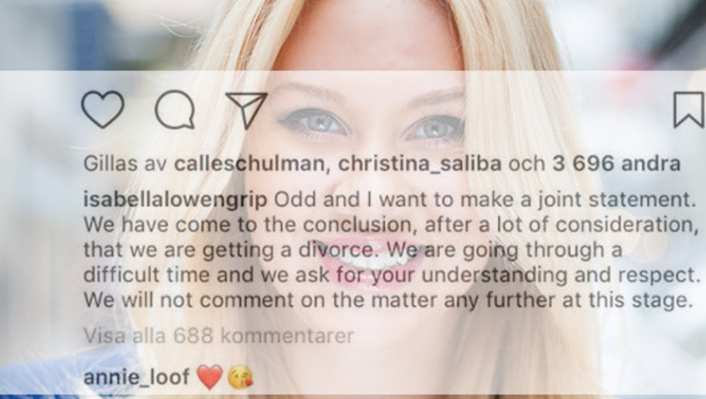This screenshot has width=706, height=399.
Task: View the list of 3 696 andra likers
Action: tap(616, 164)
